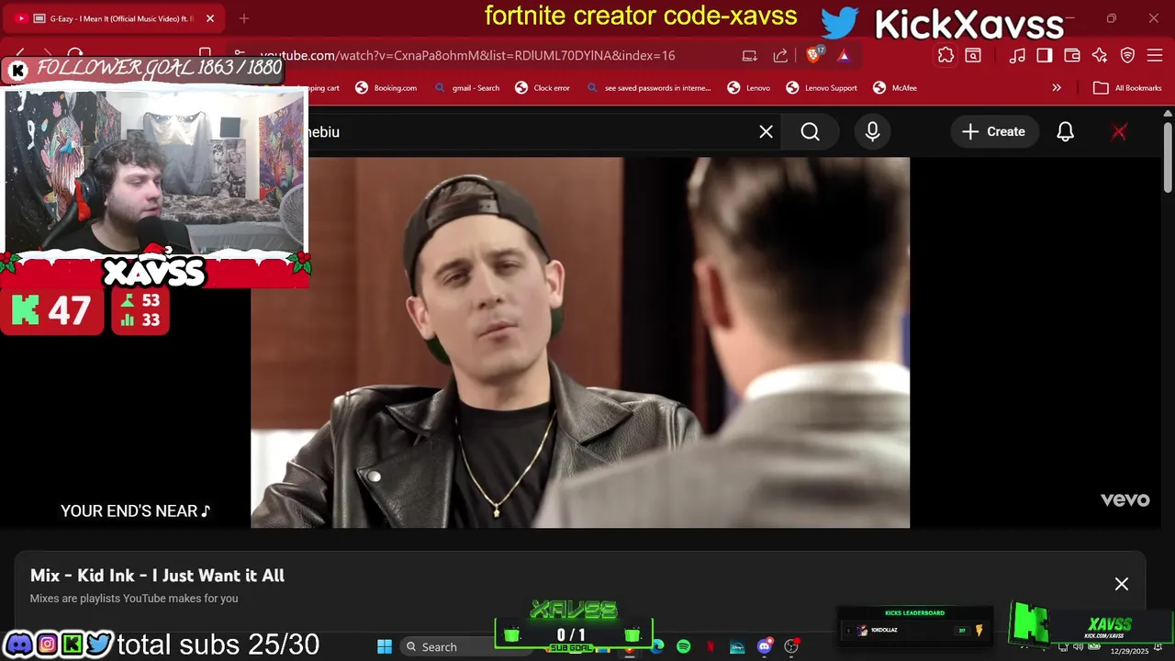Toggle the browser sidebar panel icon
This screenshot has width=1175, height=661.
[x=1045, y=55]
